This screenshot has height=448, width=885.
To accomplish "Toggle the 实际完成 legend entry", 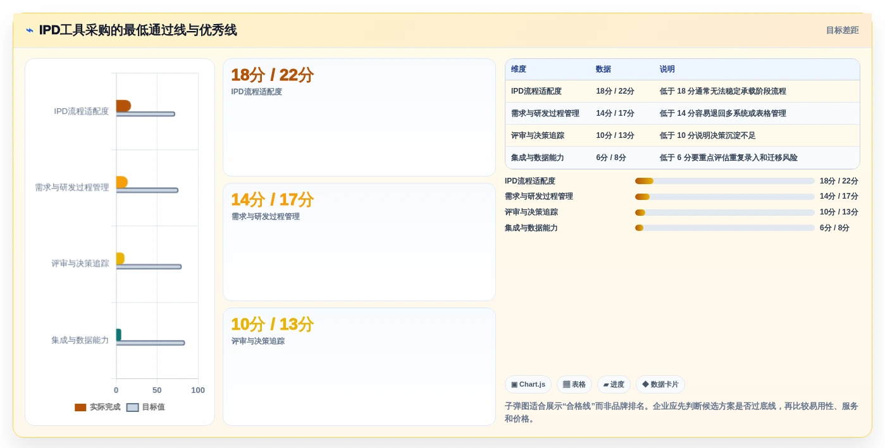I will 97,408.
